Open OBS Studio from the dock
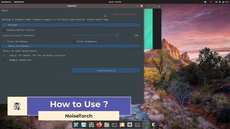 [154, 125]
